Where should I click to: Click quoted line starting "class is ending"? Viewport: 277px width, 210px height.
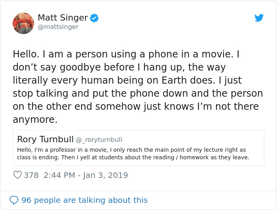pyautogui.click(x=133, y=157)
